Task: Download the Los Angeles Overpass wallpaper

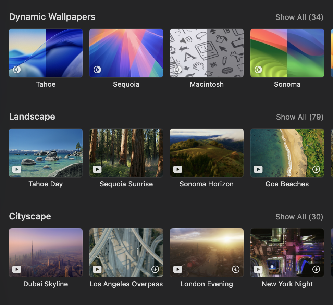Action: (155, 269)
